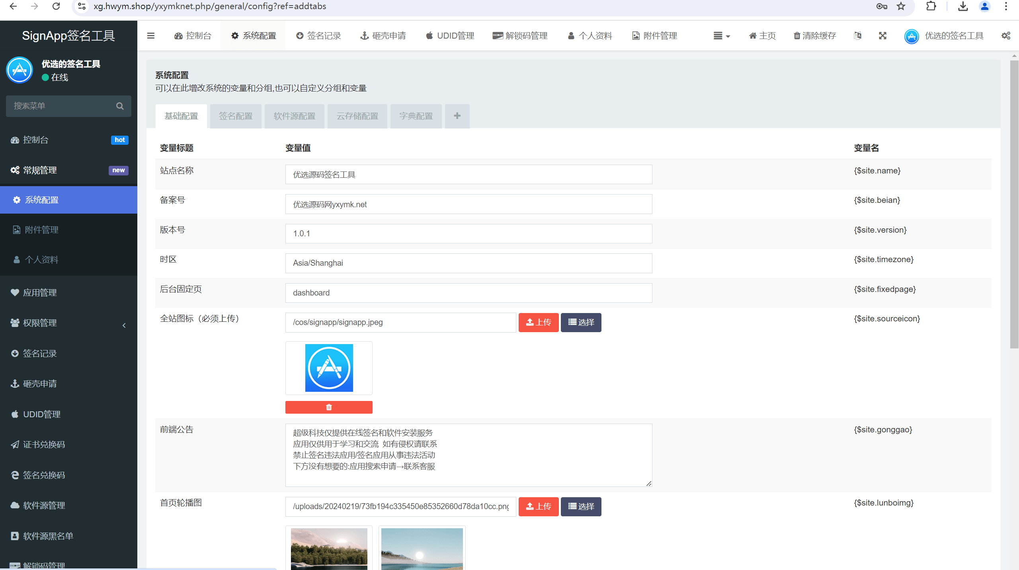Open 控制台 in the sidebar

[68, 140]
